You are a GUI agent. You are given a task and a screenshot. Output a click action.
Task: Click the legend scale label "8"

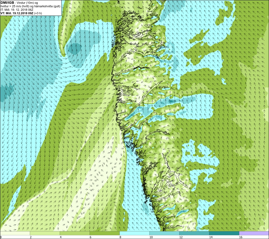pos(121,237)
